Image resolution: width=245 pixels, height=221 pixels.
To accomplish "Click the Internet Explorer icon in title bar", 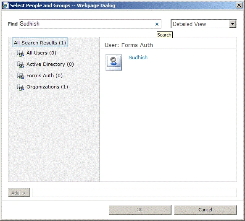I will click(x=5, y=5).
